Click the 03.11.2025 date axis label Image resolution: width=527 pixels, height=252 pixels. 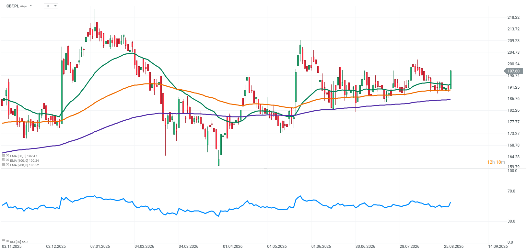(x=12, y=247)
